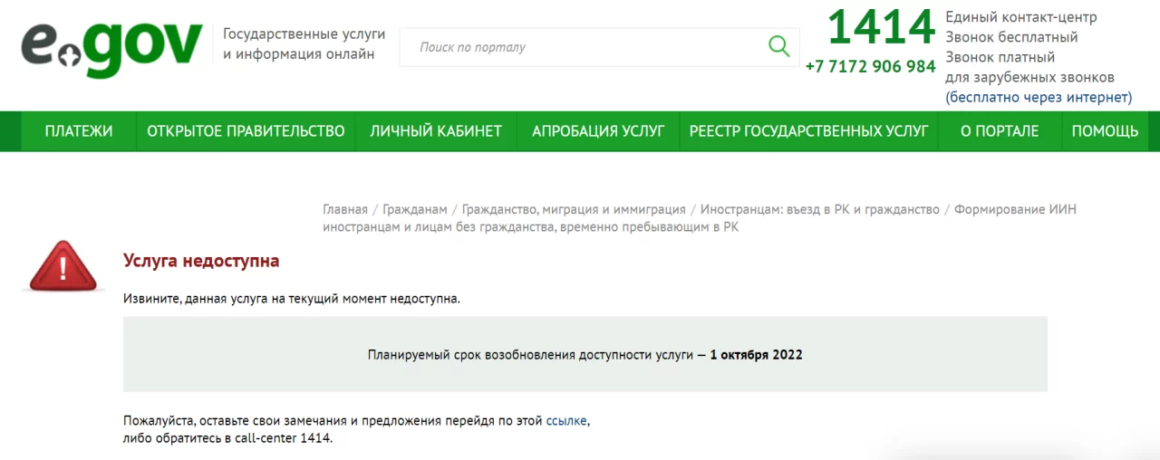Viewport: 1160px width, 460px height.
Task: Click 'Звонок бесплатный' text
Action: (1011, 37)
